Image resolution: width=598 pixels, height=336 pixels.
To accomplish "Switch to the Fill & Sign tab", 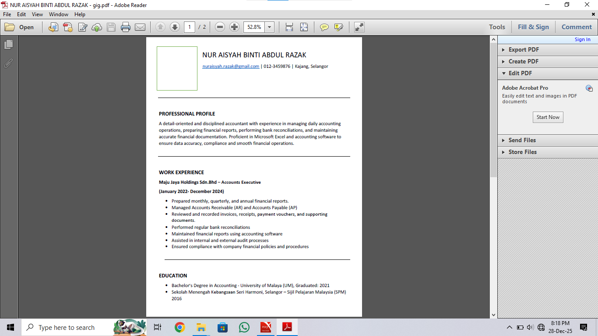I will click(x=533, y=27).
